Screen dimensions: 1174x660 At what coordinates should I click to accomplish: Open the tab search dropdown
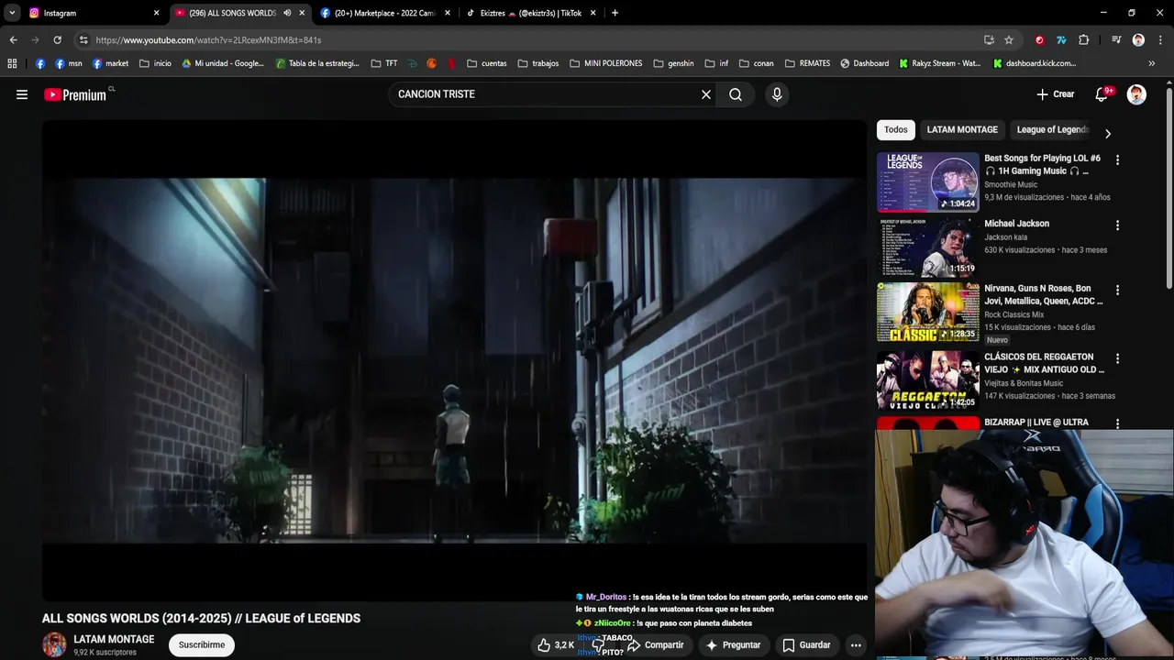click(x=12, y=13)
